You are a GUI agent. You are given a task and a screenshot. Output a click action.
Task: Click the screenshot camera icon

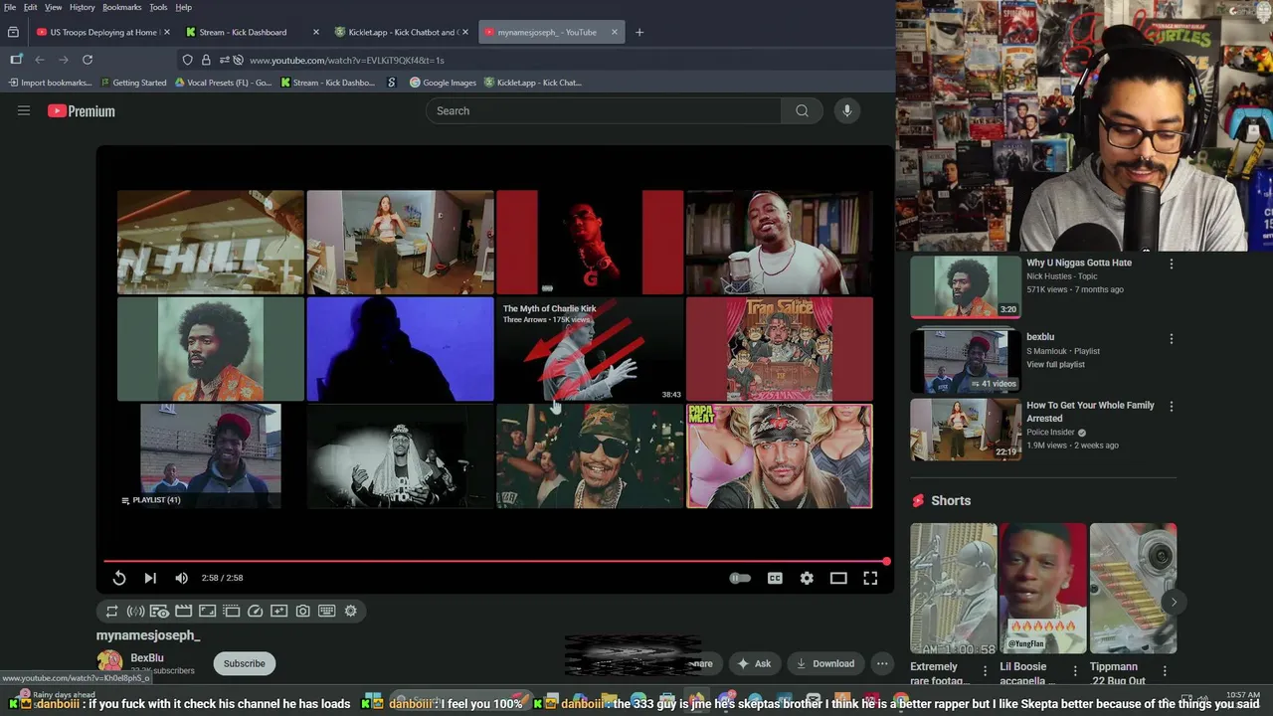tap(302, 611)
